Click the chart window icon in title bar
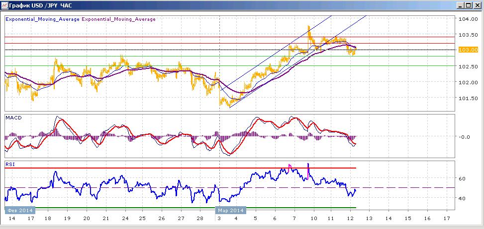Image resolution: width=484 pixels, height=229 pixels. pos(4,5)
